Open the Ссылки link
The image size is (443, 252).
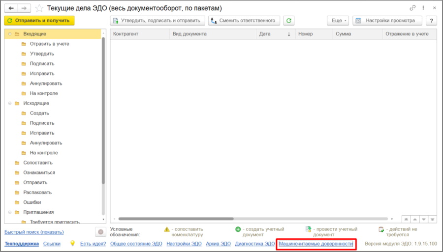tap(52, 244)
